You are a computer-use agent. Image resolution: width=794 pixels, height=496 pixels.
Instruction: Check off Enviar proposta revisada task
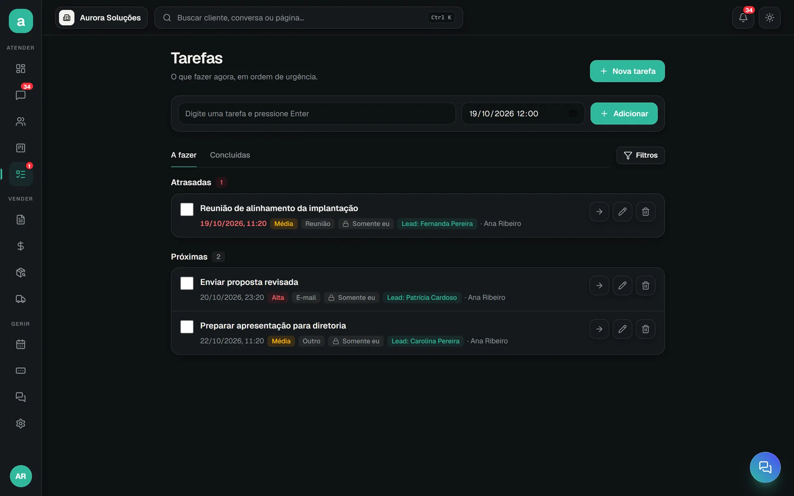click(187, 283)
